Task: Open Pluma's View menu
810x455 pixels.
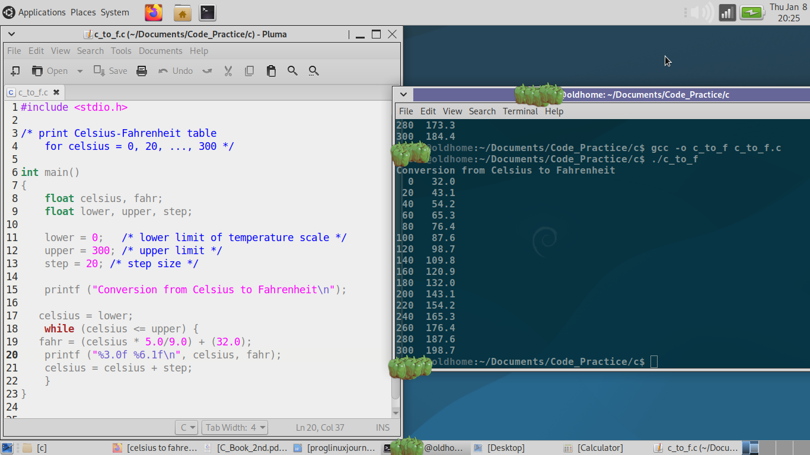Action: point(60,51)
